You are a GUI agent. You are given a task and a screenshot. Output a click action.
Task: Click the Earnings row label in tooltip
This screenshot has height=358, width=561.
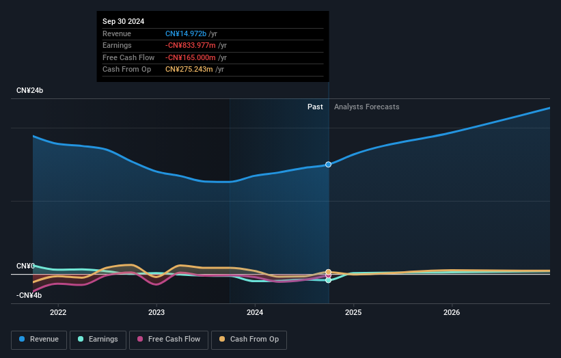point(117,45)
